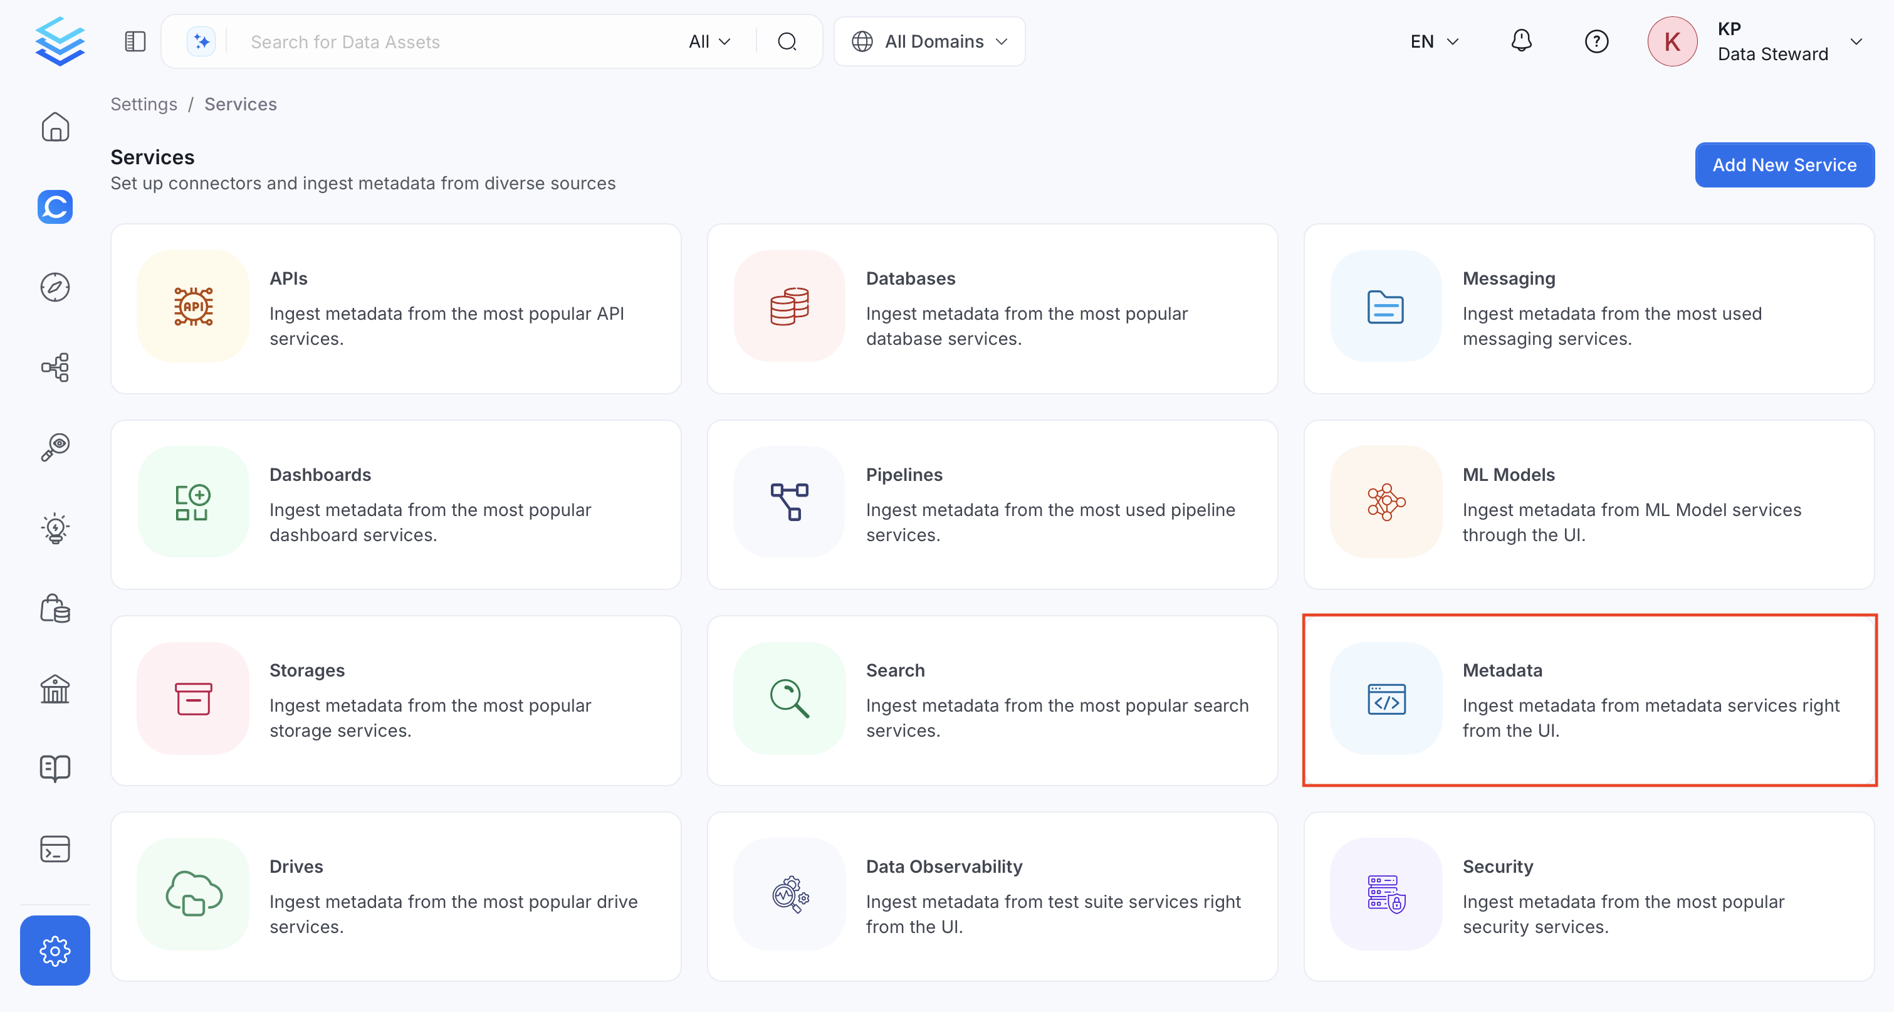Click the OpenMetadata logo
This screenshot has width=1894, height=1012.
coord(60,41)
